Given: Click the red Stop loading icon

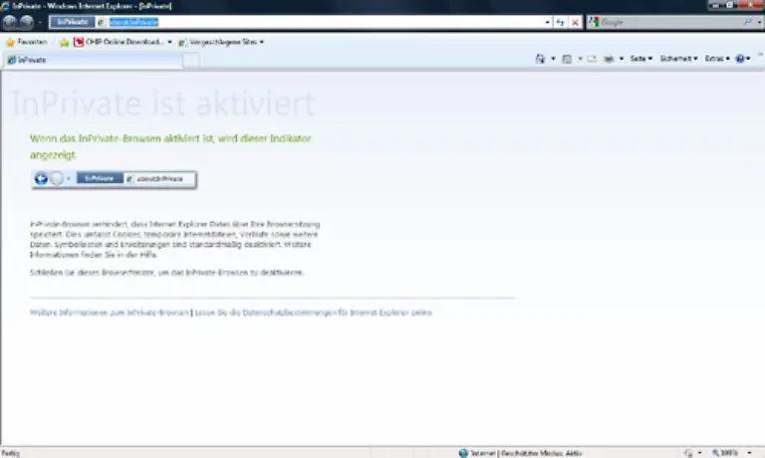Looking at the screenshot, I should pos(575,23).
